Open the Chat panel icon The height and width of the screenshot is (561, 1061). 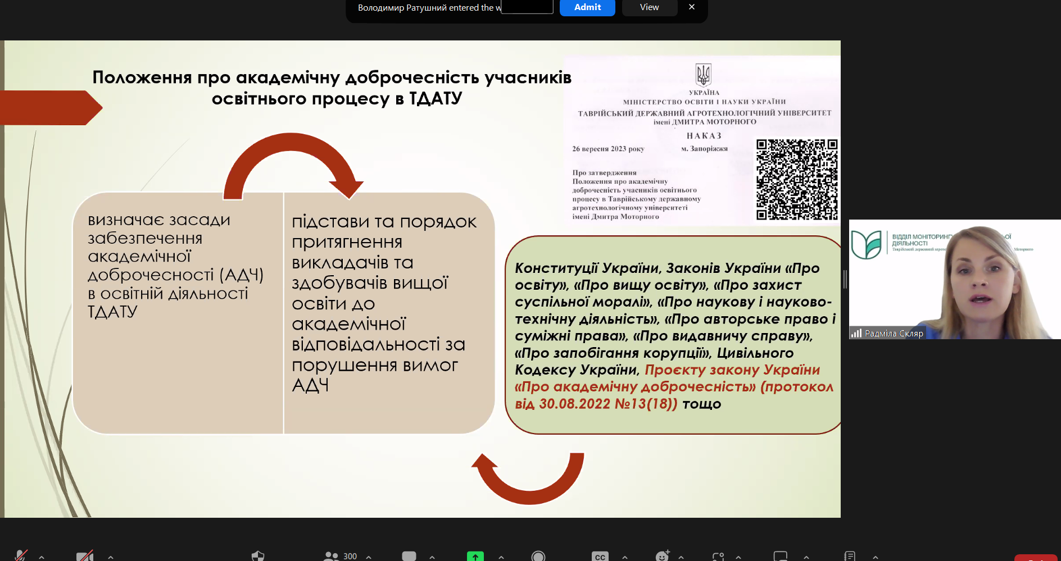pyautogui.click(x=409, y=556)
